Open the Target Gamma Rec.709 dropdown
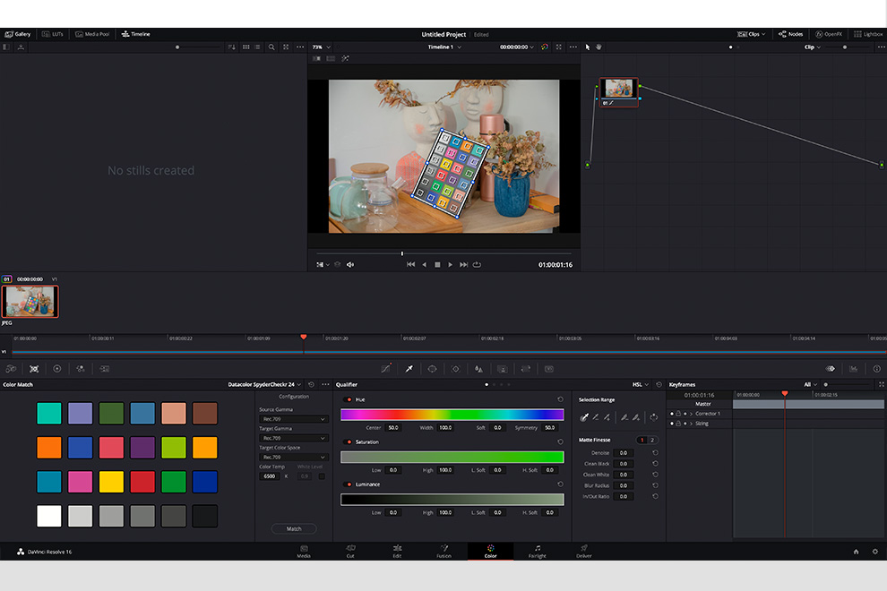887x591 pixels. [x=293, y=438]
